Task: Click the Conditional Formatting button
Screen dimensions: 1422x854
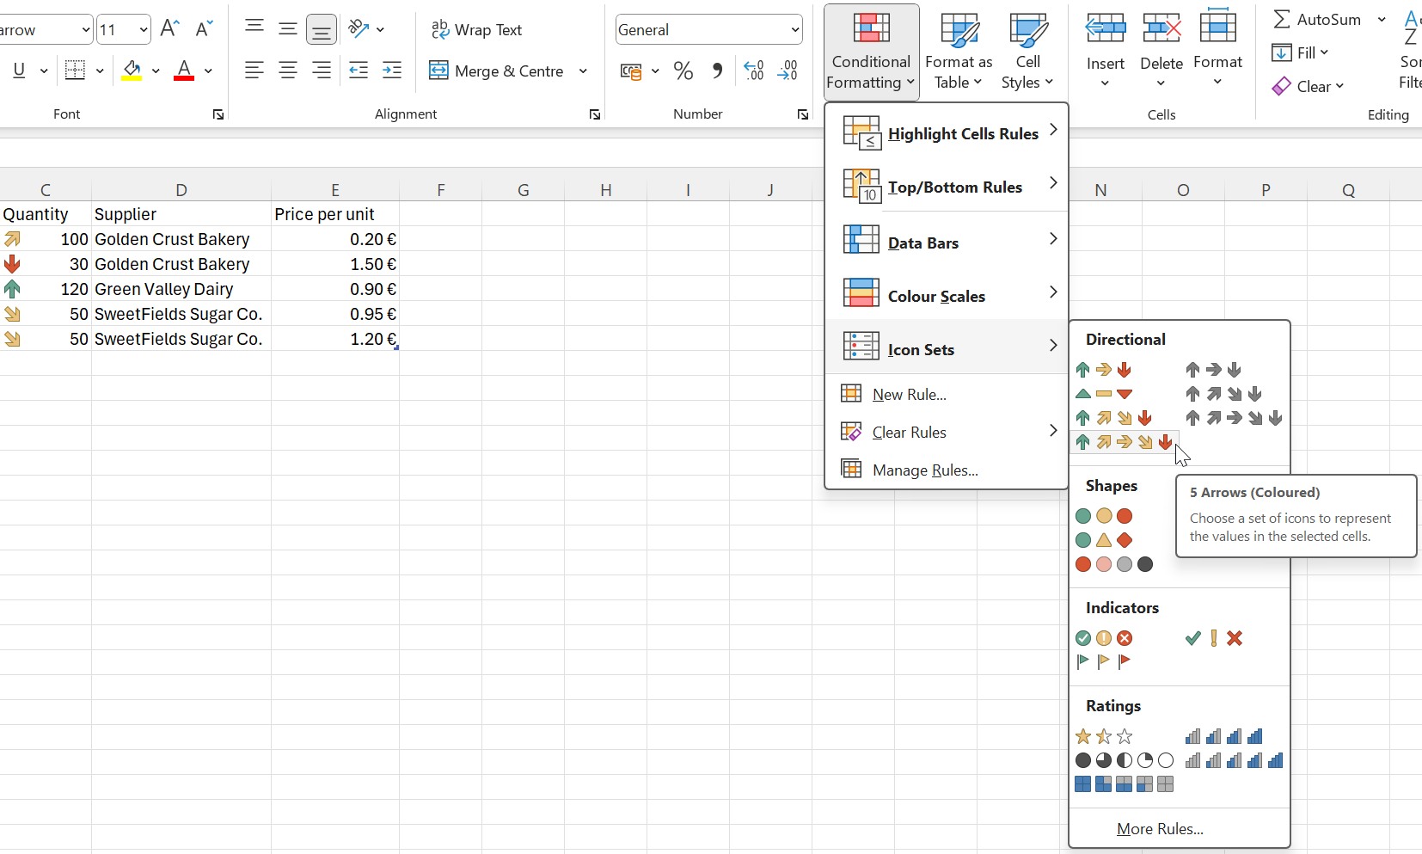Action: coord(871,52)
